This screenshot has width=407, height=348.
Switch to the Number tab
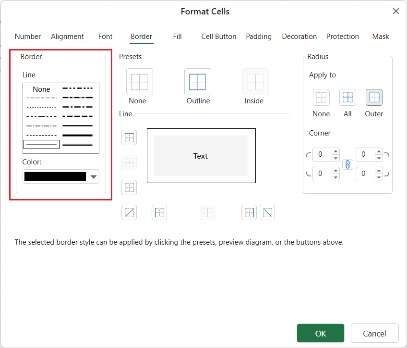pos(28,37)
